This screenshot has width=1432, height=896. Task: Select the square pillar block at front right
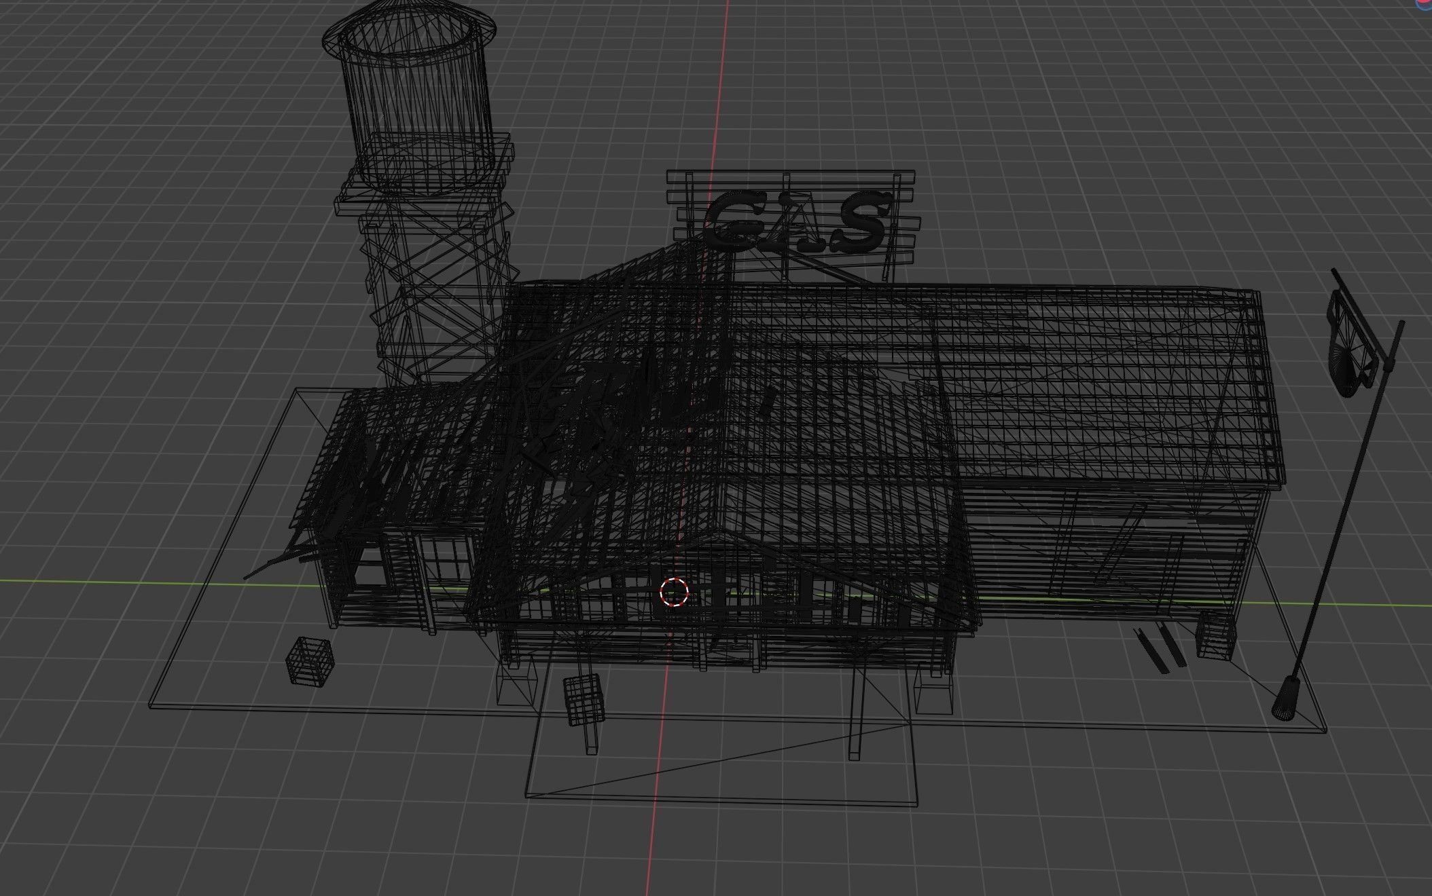coord(933,696)
